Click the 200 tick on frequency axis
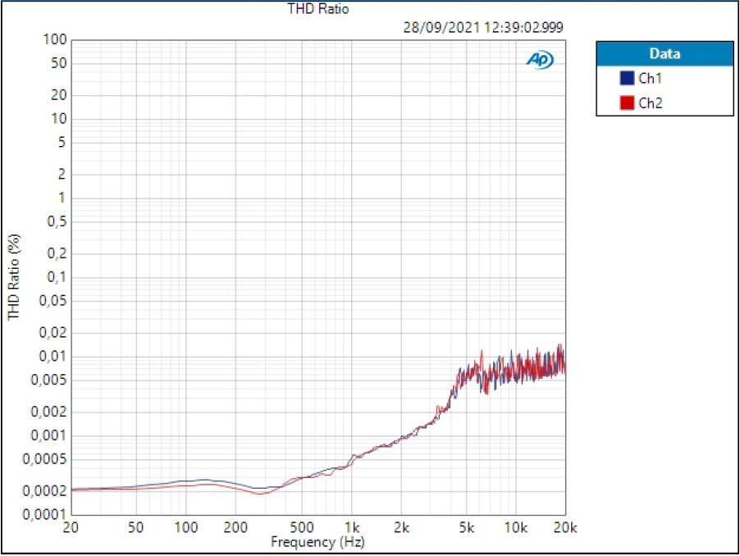Viewport: 740px width, 556px height. (235, 527)
